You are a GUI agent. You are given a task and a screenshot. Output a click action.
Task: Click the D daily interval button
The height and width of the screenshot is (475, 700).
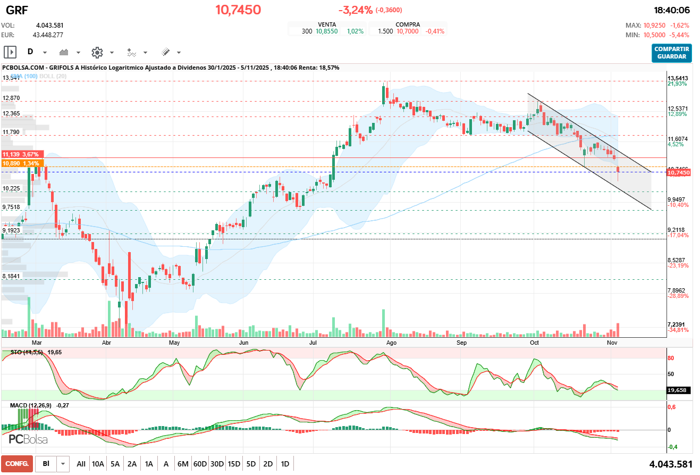(x=30, y=52)
